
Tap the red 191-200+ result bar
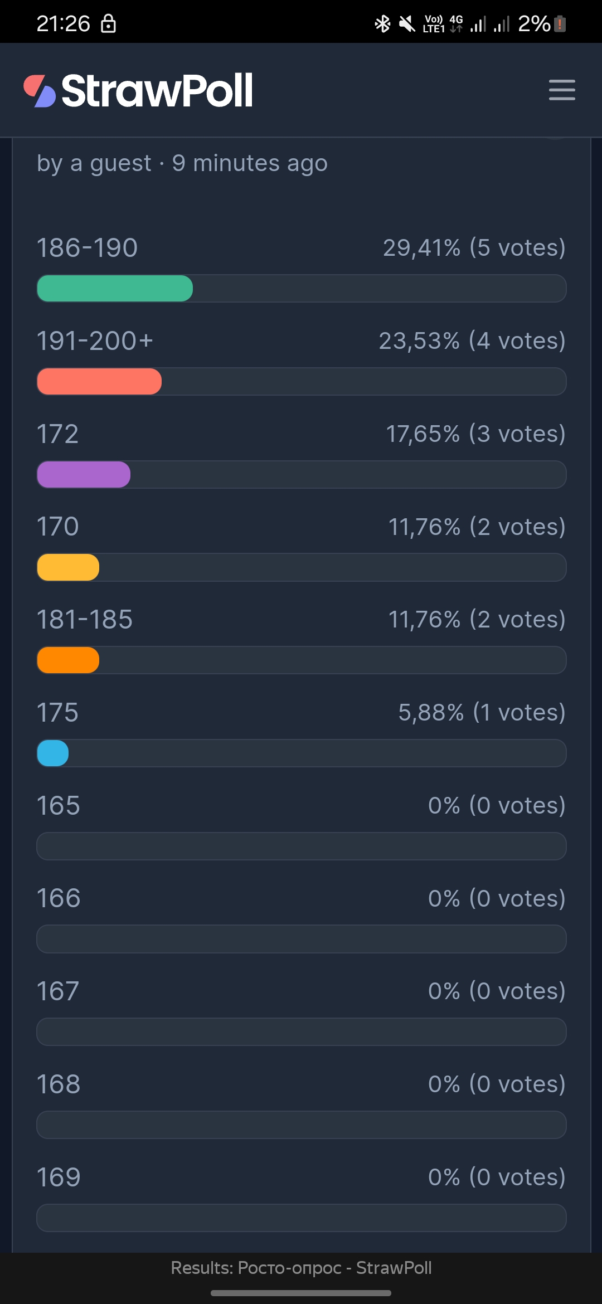point(99,382)
